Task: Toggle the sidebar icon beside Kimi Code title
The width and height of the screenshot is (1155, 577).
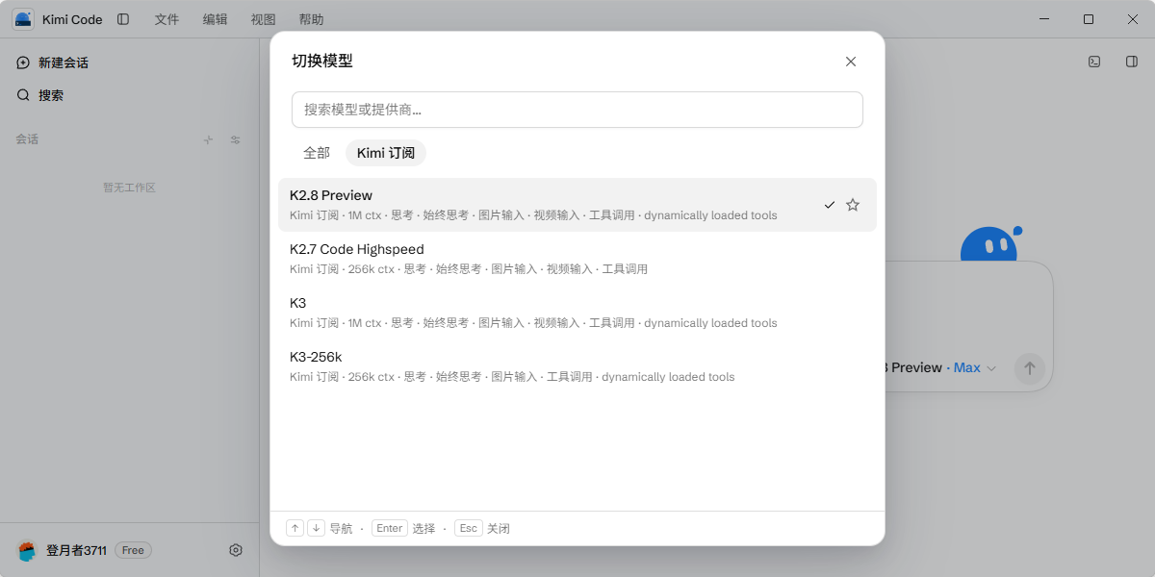Action: 123,19
